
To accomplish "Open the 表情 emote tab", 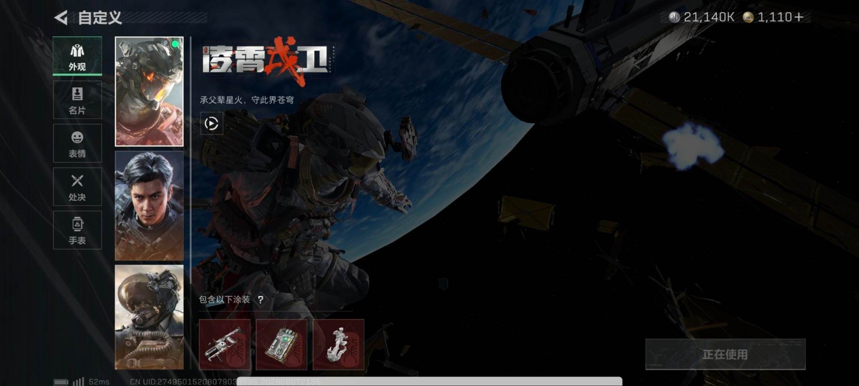I will (77, 143).
